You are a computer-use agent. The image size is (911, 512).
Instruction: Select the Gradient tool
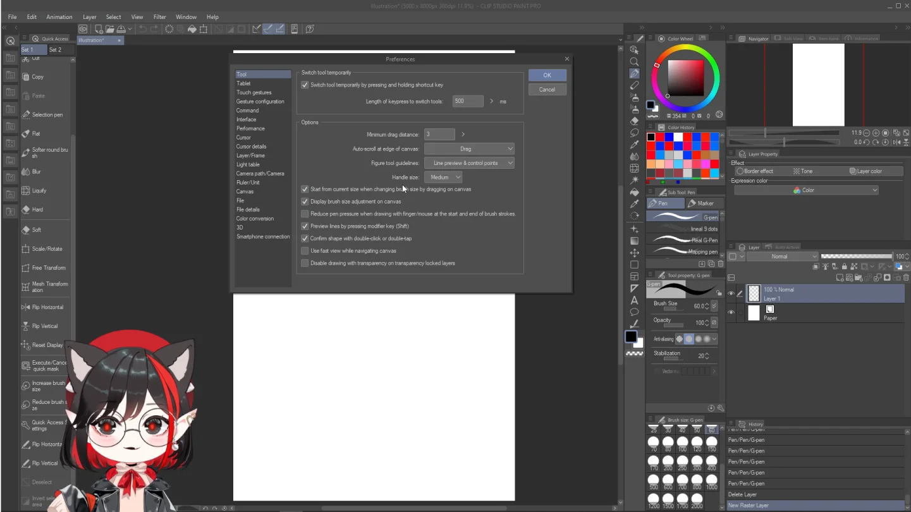[634, 241]
